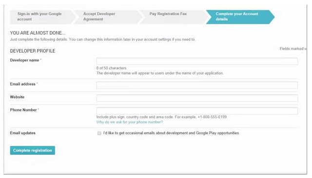Click into the Phone Number field
Viewport: 312px width, 178px height.
(197, 111)
